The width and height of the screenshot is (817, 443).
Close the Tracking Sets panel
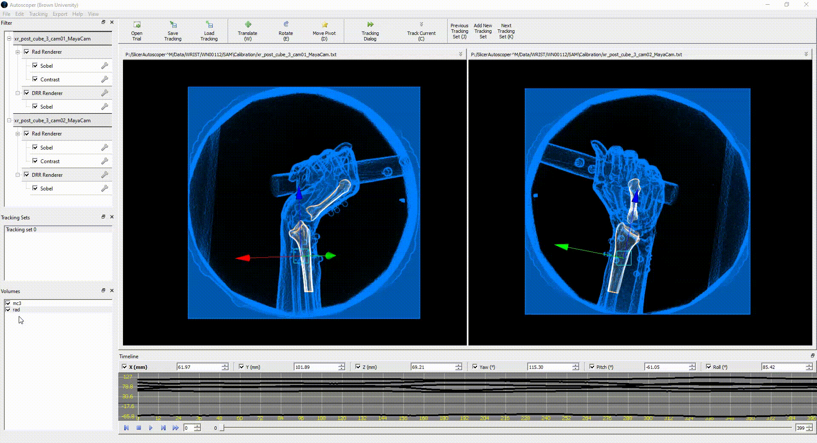112,217
